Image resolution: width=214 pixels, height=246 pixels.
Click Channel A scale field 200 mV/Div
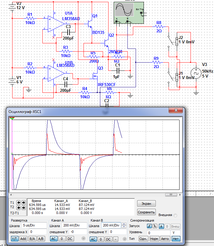(x=74, y=225)
